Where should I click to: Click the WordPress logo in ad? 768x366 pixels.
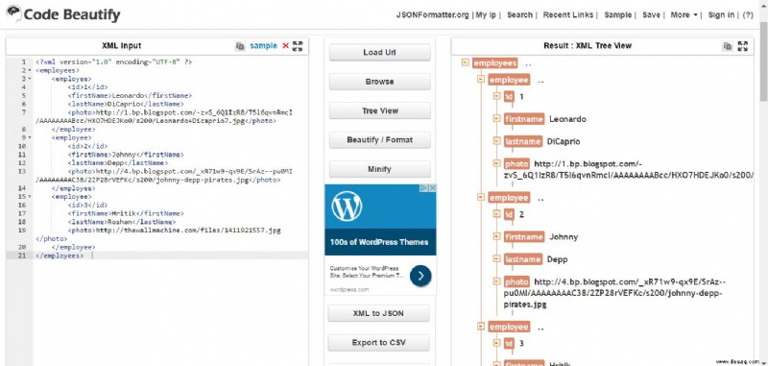pyautogui.click(x=347, y=206)
